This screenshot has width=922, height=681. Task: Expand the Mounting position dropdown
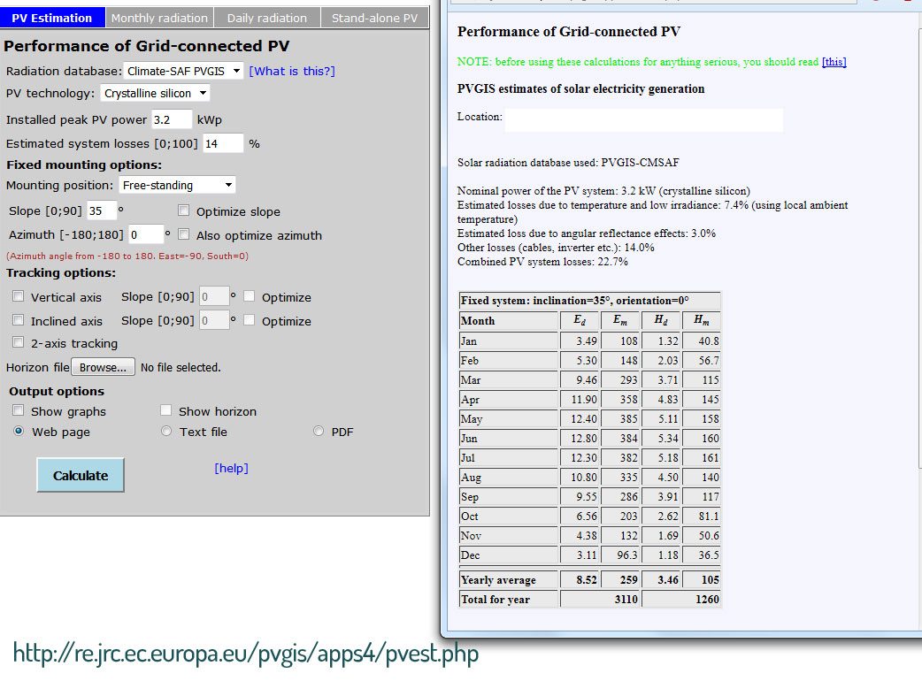(x=177, y=185)
